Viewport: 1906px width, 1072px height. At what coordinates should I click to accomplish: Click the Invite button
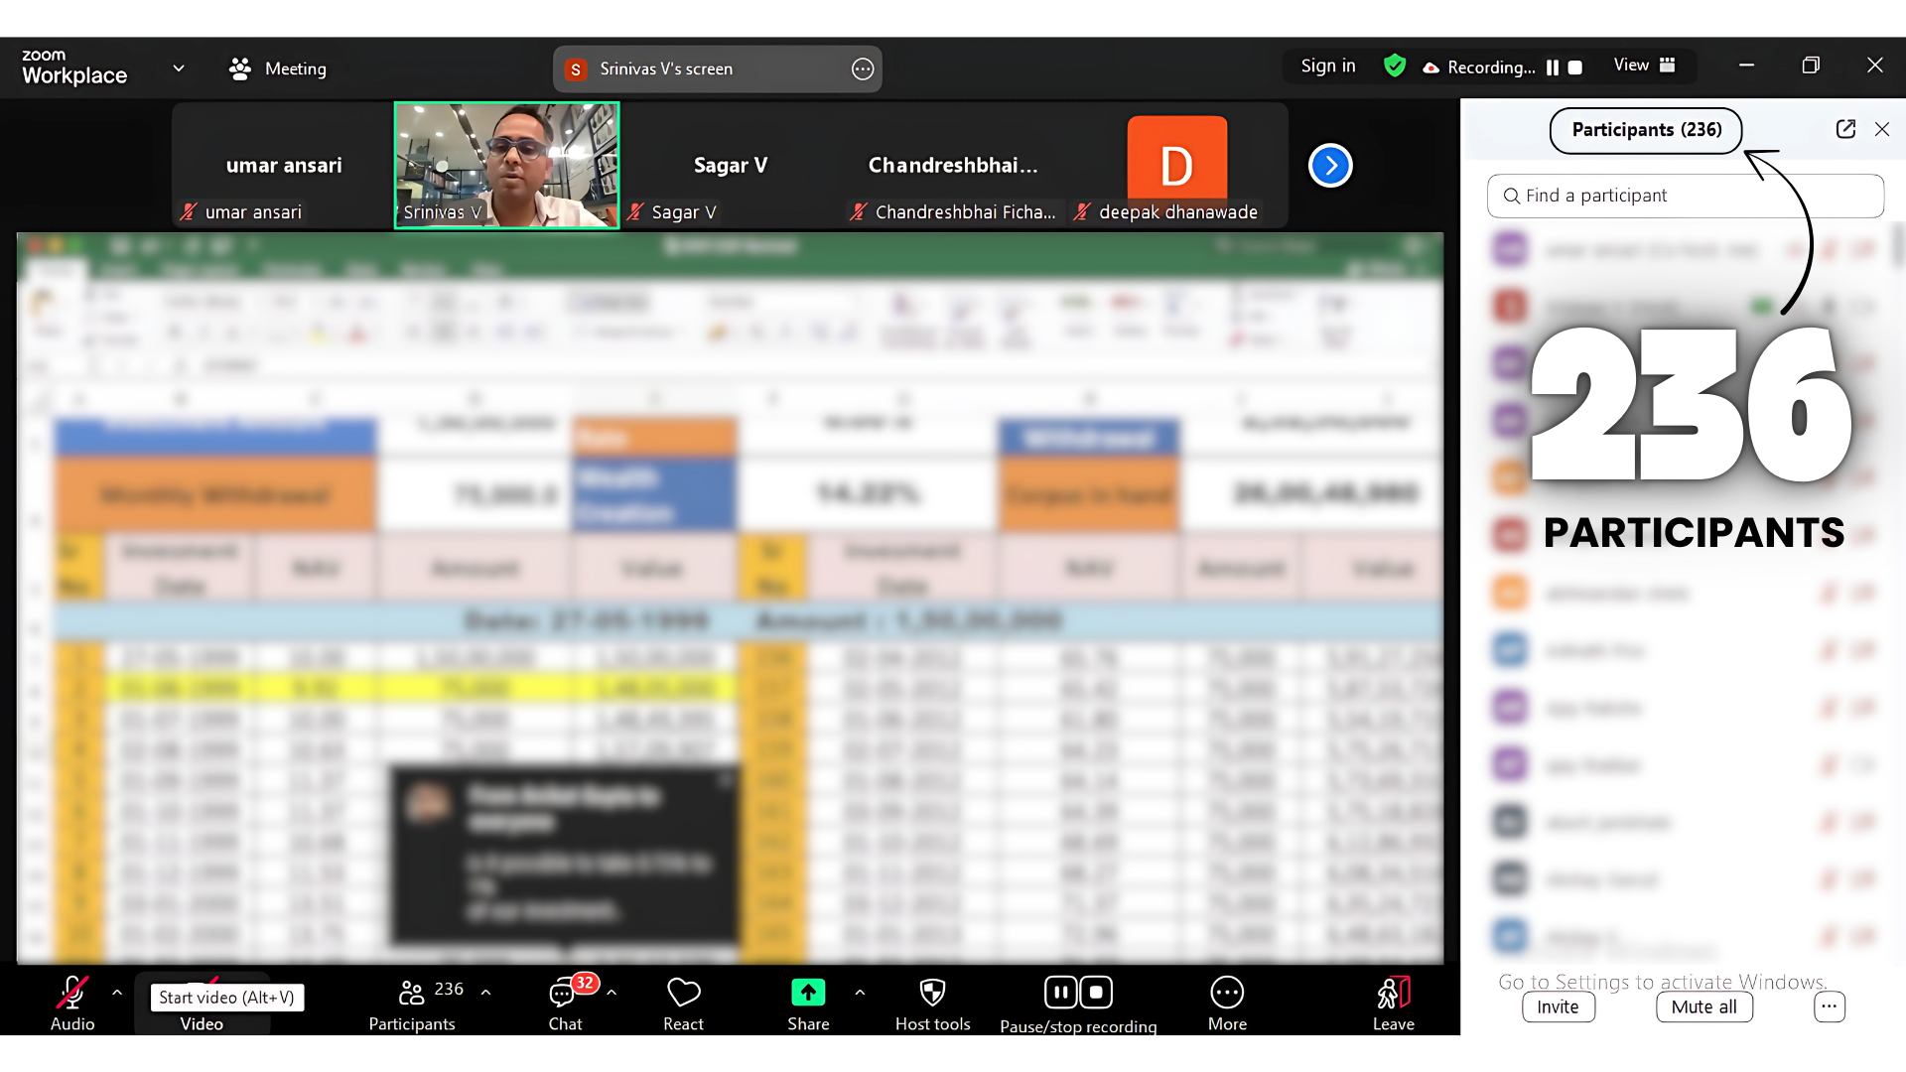click(x=1558, y=1006)
